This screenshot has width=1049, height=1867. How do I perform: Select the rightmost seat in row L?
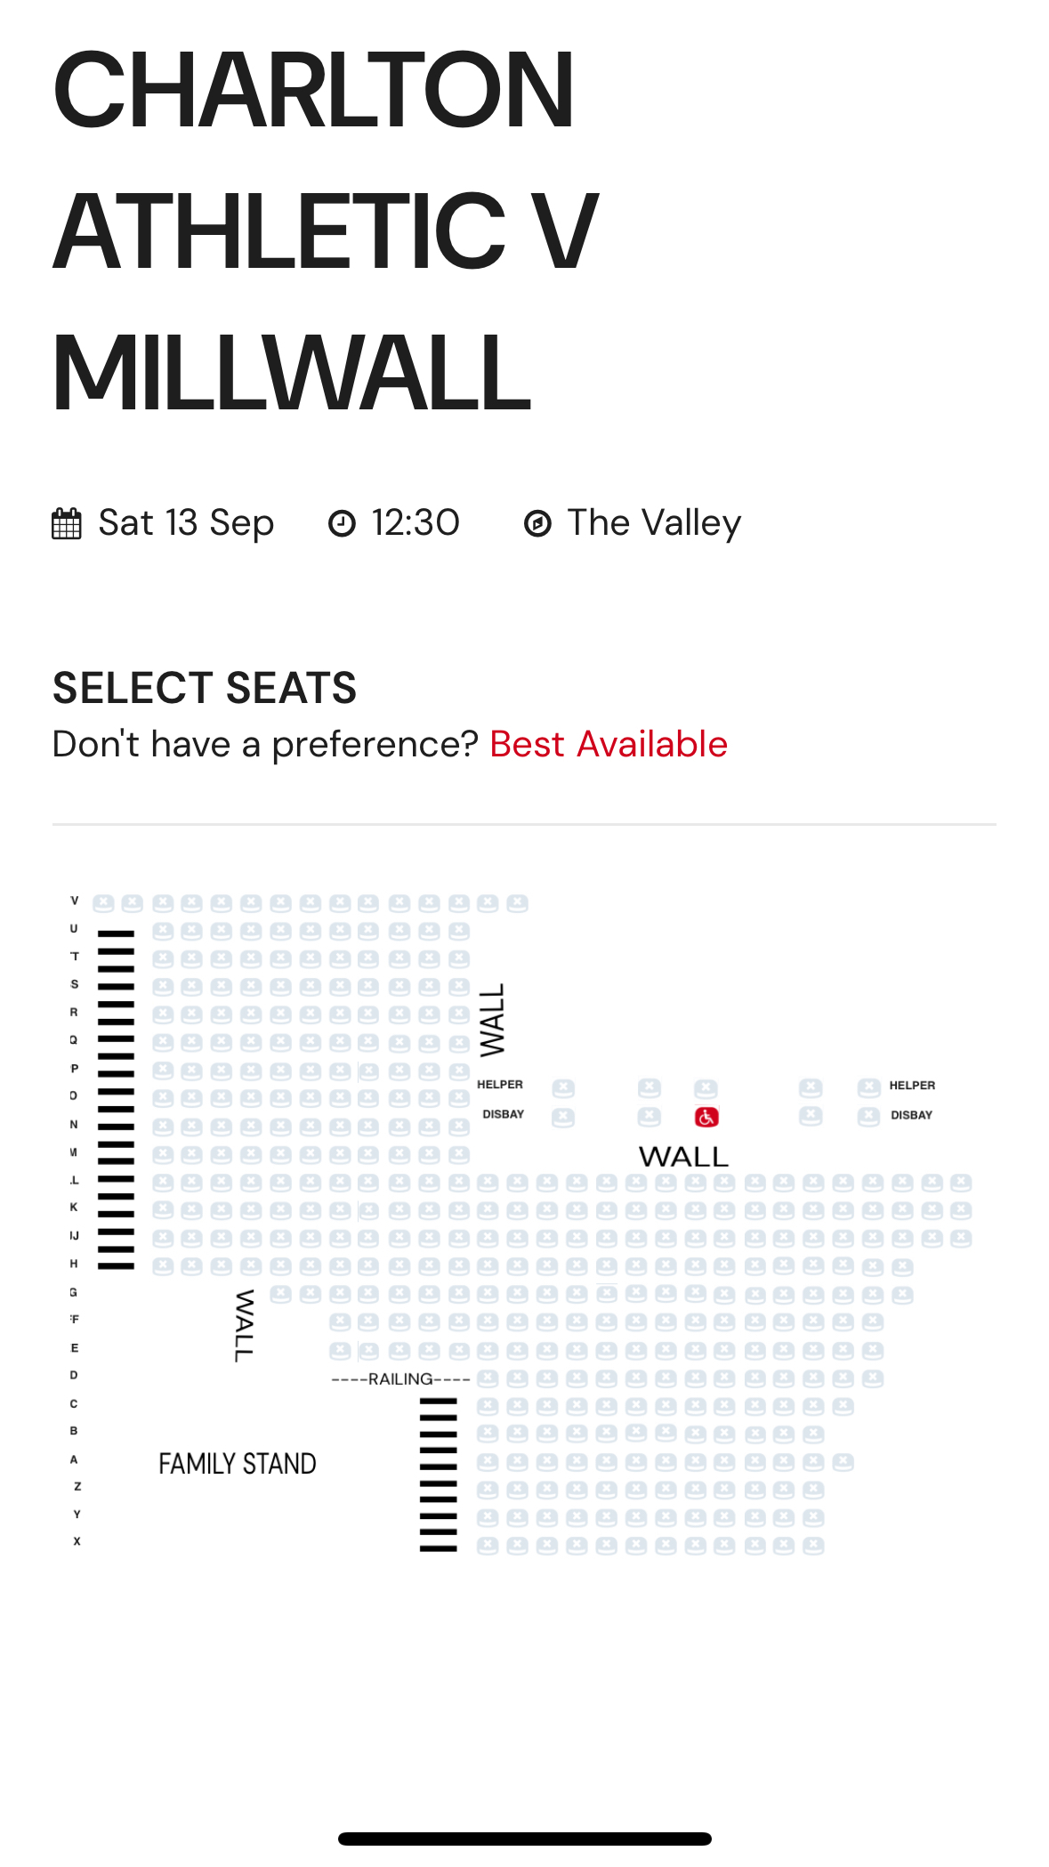[961, 1183]
